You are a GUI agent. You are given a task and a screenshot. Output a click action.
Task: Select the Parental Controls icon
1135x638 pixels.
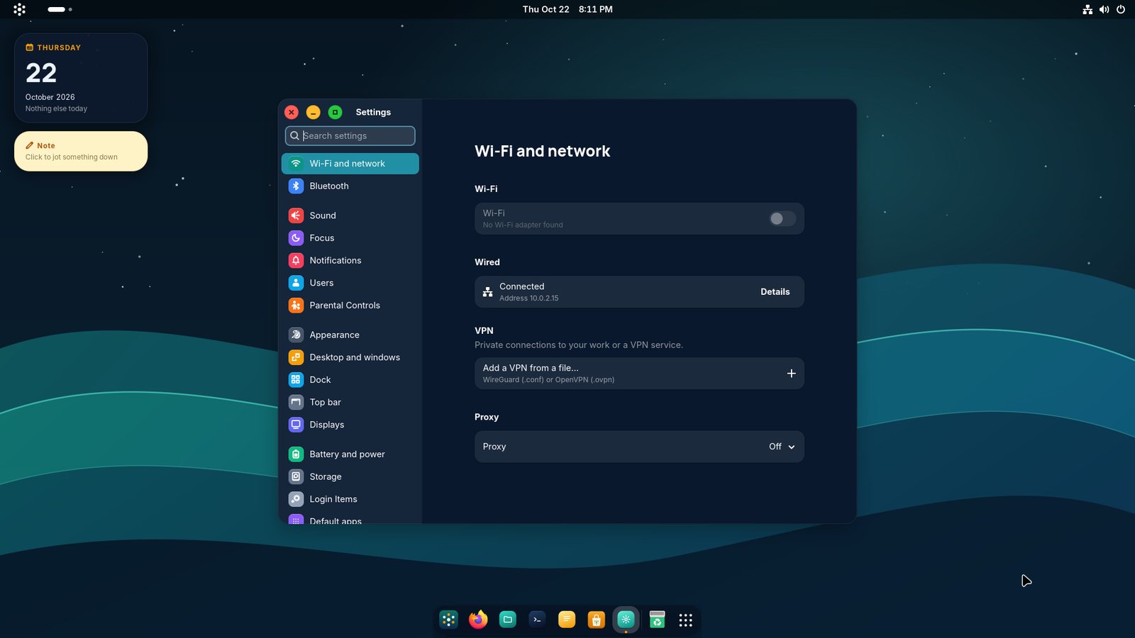point(296,306)
